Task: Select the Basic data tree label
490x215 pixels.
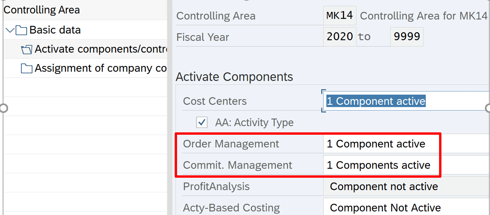Action: click(x=55, y=30)
